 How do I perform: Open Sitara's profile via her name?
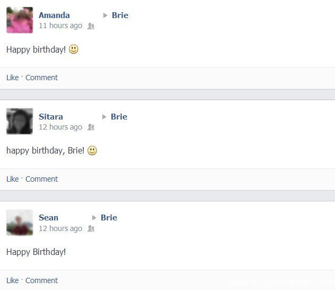(51, 116)
